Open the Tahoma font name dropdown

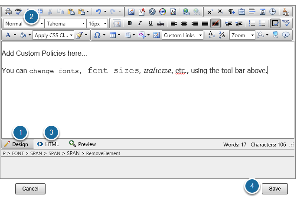[x=65, y=24]
